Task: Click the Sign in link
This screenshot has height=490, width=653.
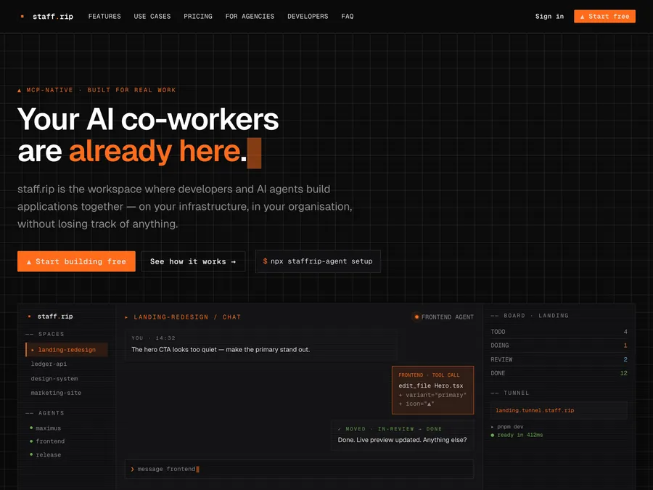Action: coord(549,16)
